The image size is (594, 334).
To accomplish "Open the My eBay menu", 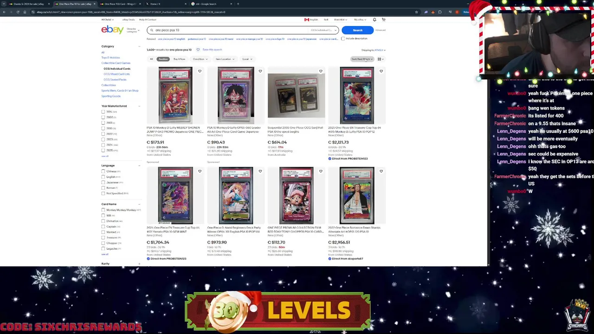I will (x=360, y=19).
